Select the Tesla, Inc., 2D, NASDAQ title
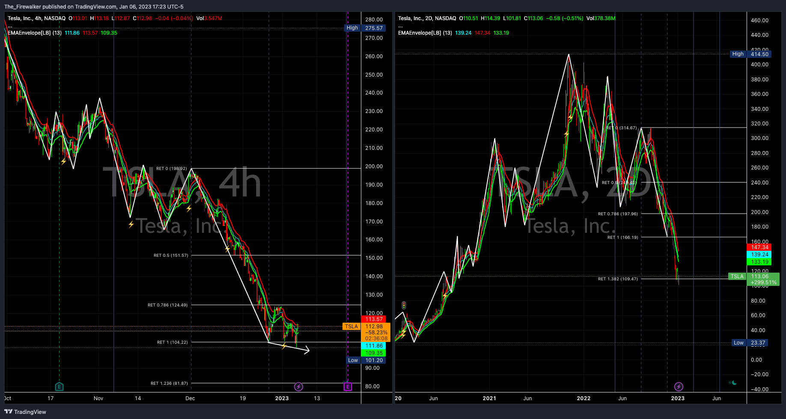 427,18
